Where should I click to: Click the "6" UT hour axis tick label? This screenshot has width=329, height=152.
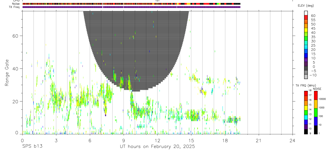pyautogui.click(x=90, y=140)
